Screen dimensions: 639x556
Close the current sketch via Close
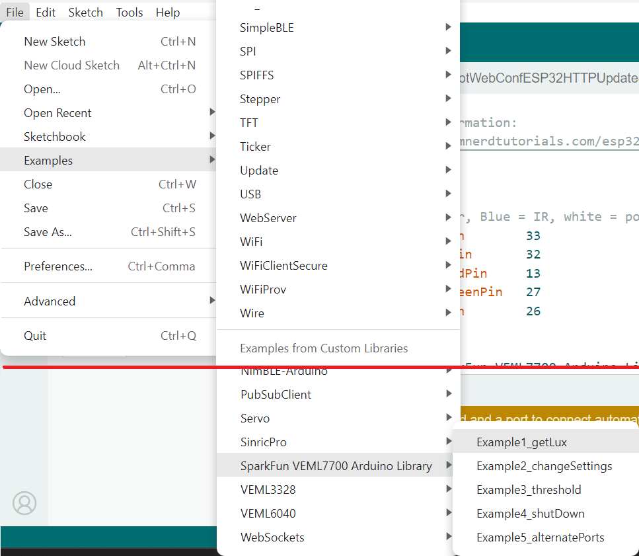click(109, 184)
